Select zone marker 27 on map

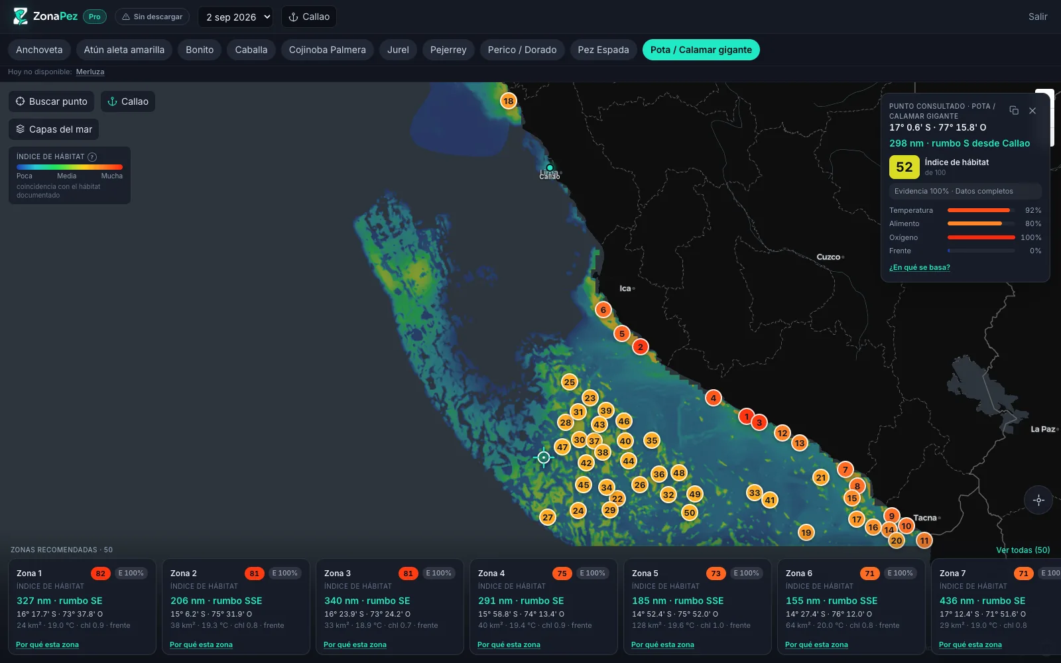(x=547, y=517)
